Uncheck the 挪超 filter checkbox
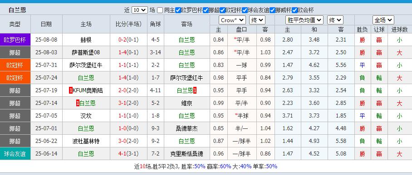 pos(206,10)
